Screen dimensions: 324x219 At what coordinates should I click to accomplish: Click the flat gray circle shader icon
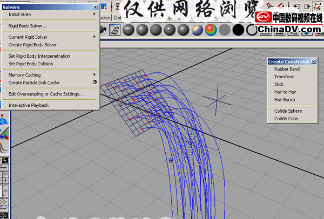point(225,30)
